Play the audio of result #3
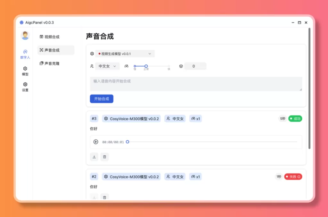Screen dimensions: 328x217 coord(95,141)
